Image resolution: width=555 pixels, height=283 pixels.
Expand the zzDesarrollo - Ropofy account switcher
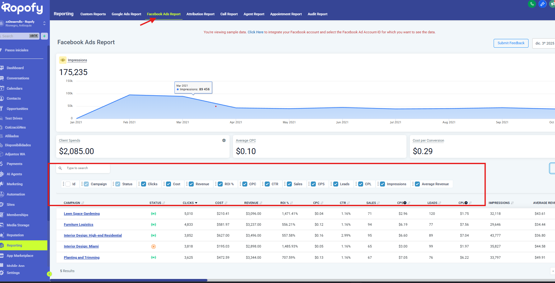pyautogui.click(x=44, y=23)
